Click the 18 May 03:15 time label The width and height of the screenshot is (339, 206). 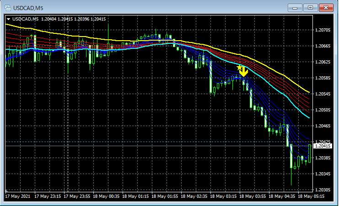pyautogui.click(x=223, y=196)
